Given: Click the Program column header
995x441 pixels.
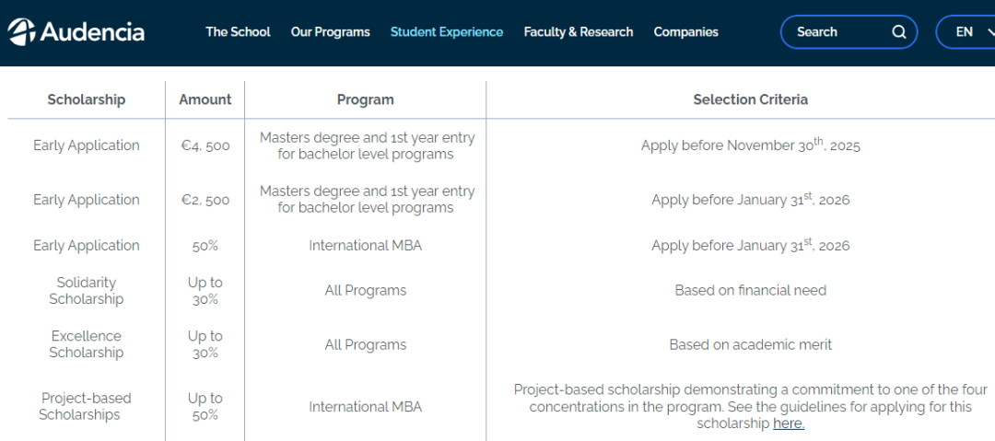Looking at the screenshot, I should pos(366,99).
